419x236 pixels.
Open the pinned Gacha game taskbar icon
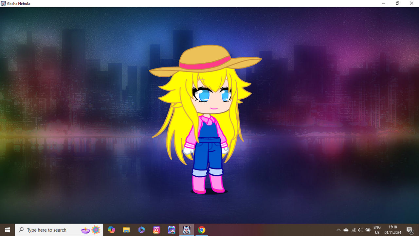tap(172, 230)
